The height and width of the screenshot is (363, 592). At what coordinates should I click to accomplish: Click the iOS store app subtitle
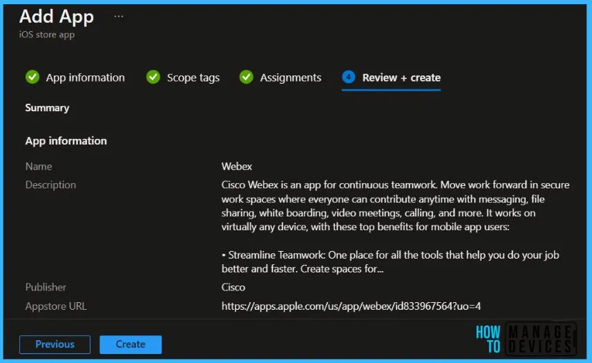pyautogui.click(x=47, y=35)
